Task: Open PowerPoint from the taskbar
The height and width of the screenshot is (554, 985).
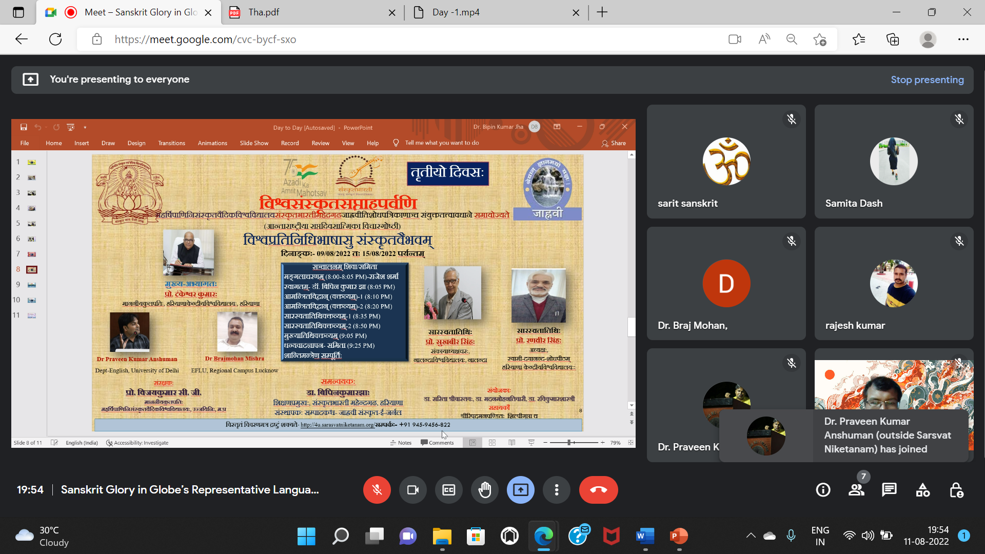Action: (x=679, y=536)
